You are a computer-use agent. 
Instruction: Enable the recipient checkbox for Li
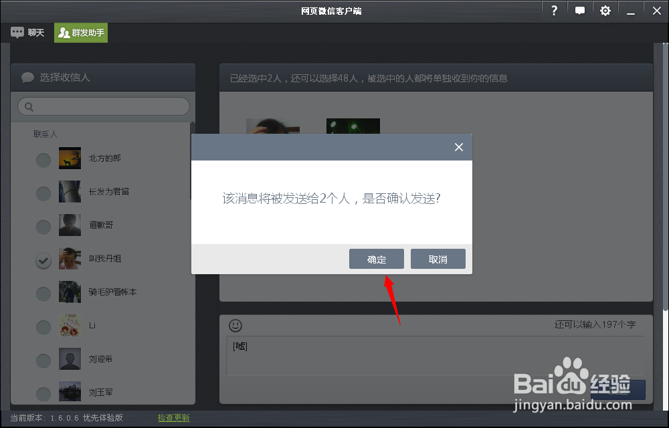coord(43,327)
